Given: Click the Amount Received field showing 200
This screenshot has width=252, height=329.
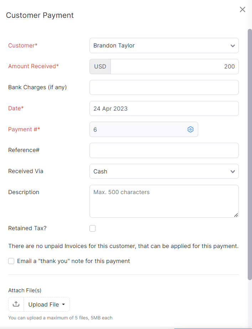Looking at the screenshot, I should (x=175, y=66).
